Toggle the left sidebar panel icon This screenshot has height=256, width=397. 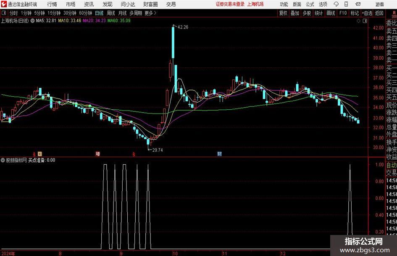coord(4,13)
